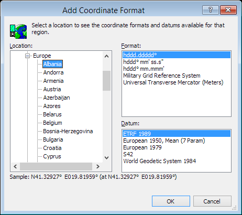Pick Belarus in the location tree
The width and height of the screenshot is (242, 215).
pyautogui.click(x=52, y=114)
